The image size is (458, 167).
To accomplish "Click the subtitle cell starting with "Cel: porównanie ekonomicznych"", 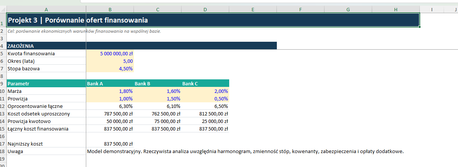I will tap(84, 31).
